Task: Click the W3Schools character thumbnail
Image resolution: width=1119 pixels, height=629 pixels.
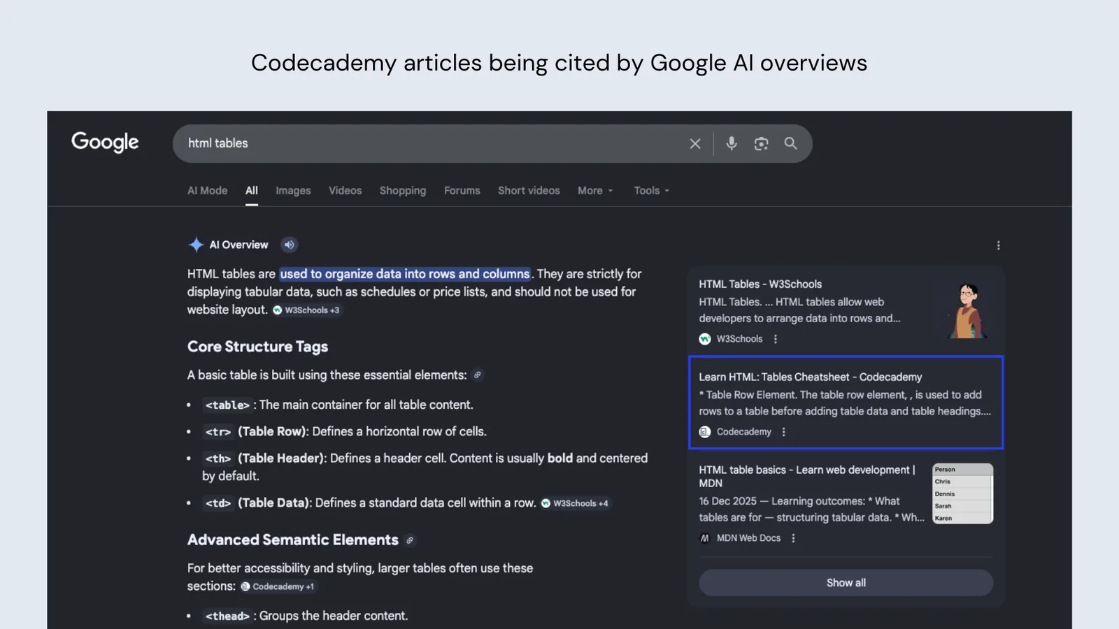Action: tap(968, 311)
